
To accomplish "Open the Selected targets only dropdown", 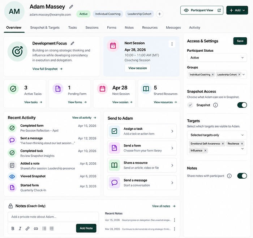I will [x=217, y=135].
